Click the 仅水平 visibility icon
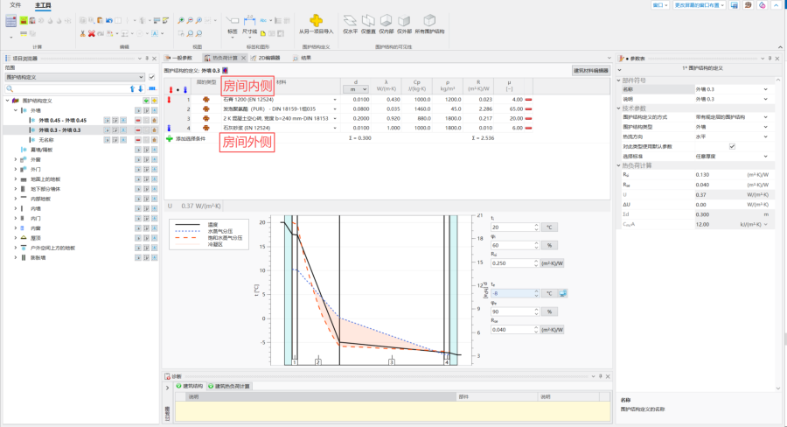The image size is (787, 427). 350,19
